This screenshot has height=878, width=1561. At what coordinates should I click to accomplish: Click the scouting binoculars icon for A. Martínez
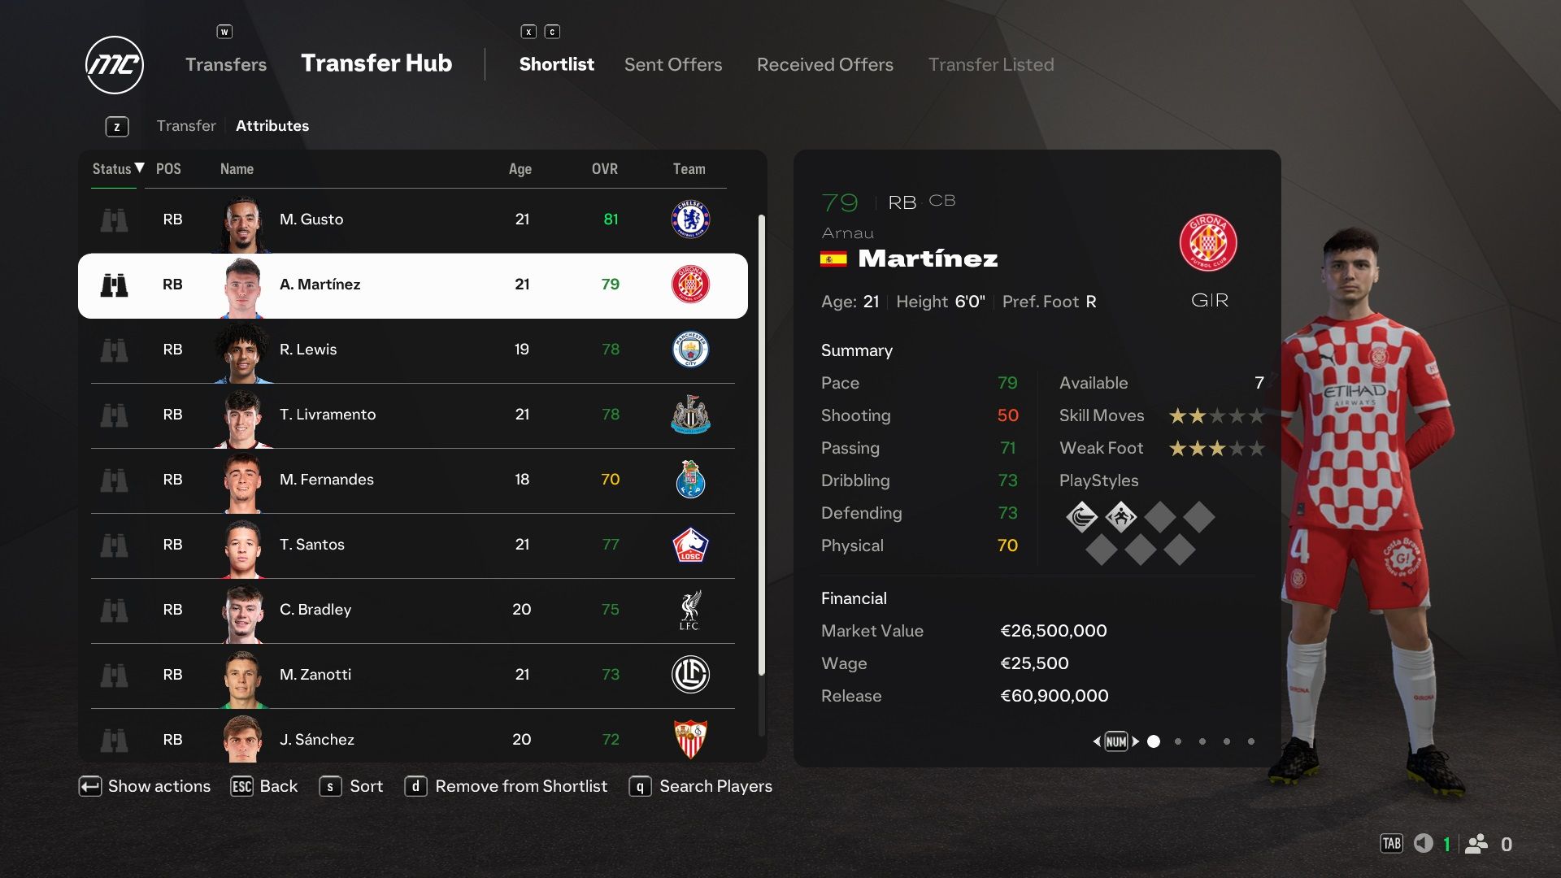[x=112, y=284]
